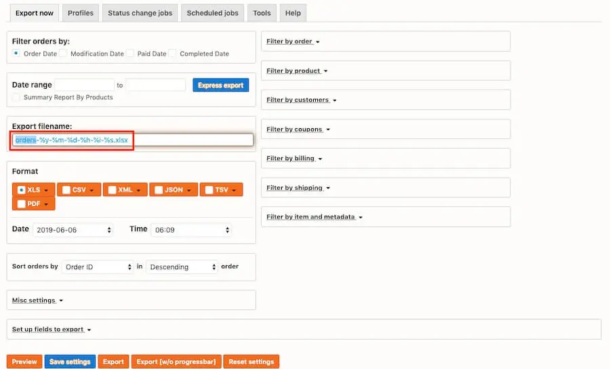The height and width of the screenshot is (369, 610).
Task: Expand XLS format options arrow
Action: pyautogui.click(x=46, y=191)
